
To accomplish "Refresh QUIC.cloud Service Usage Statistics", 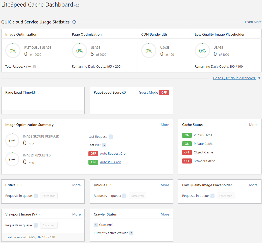I will point(74,22).
